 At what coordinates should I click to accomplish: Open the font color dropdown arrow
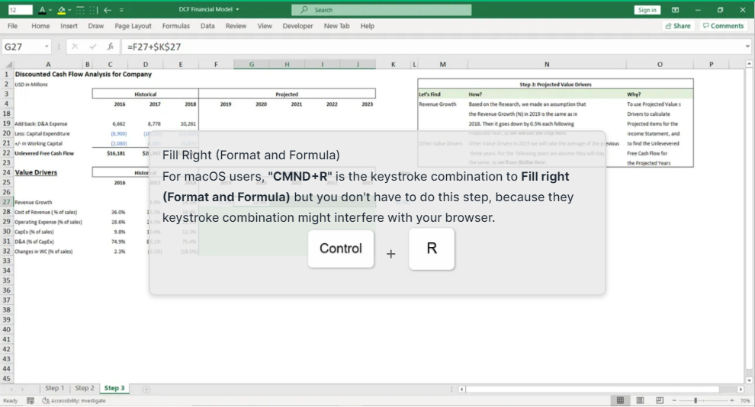point(50,10)
